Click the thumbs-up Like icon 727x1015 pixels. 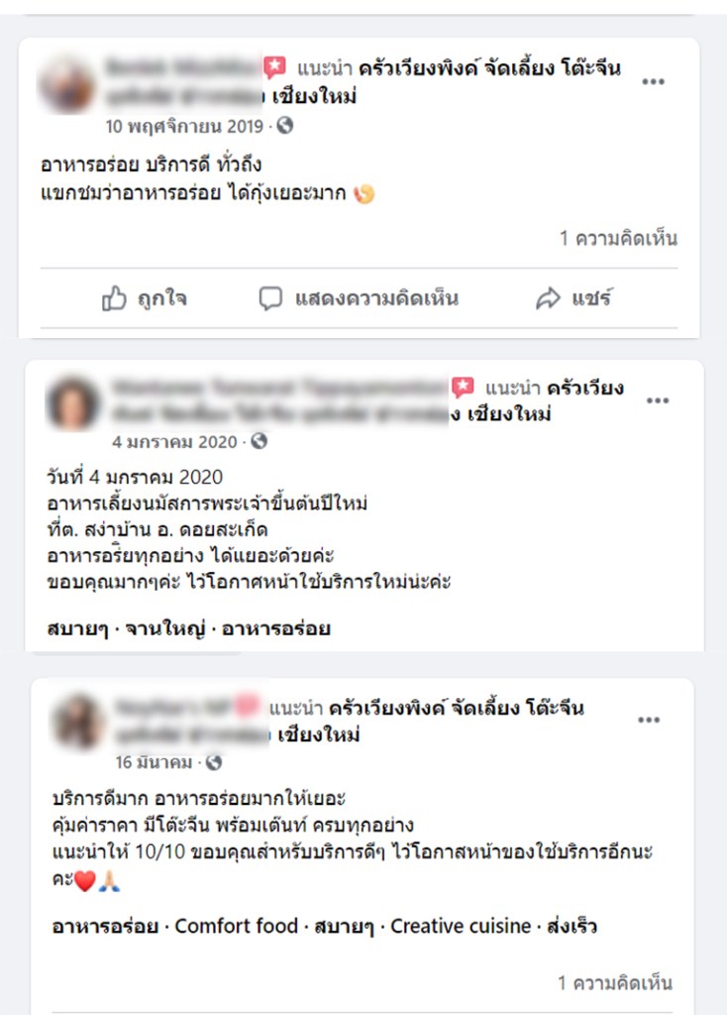[x=114, y=298]
